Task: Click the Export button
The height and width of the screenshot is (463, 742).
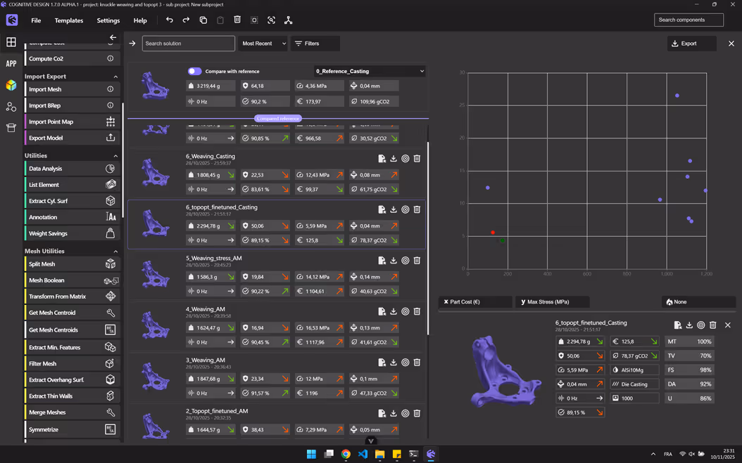Action: 691,44
